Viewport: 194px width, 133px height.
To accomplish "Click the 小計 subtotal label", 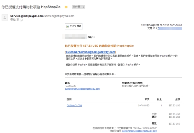I will (154, 114).
